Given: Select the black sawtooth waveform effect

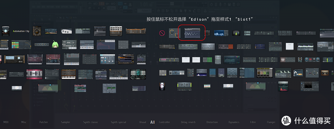Looking at the screenshot, I should (310, 86).
